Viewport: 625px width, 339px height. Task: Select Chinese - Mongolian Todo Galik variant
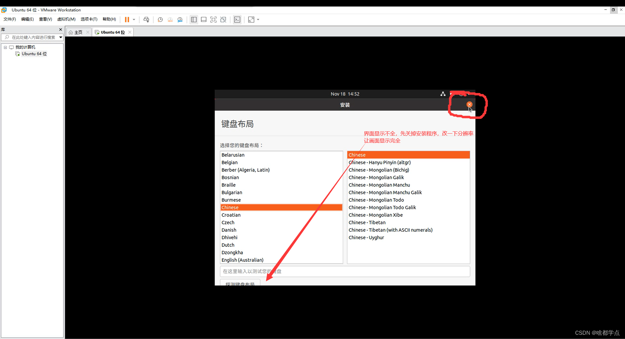click(x=409, y=207)
